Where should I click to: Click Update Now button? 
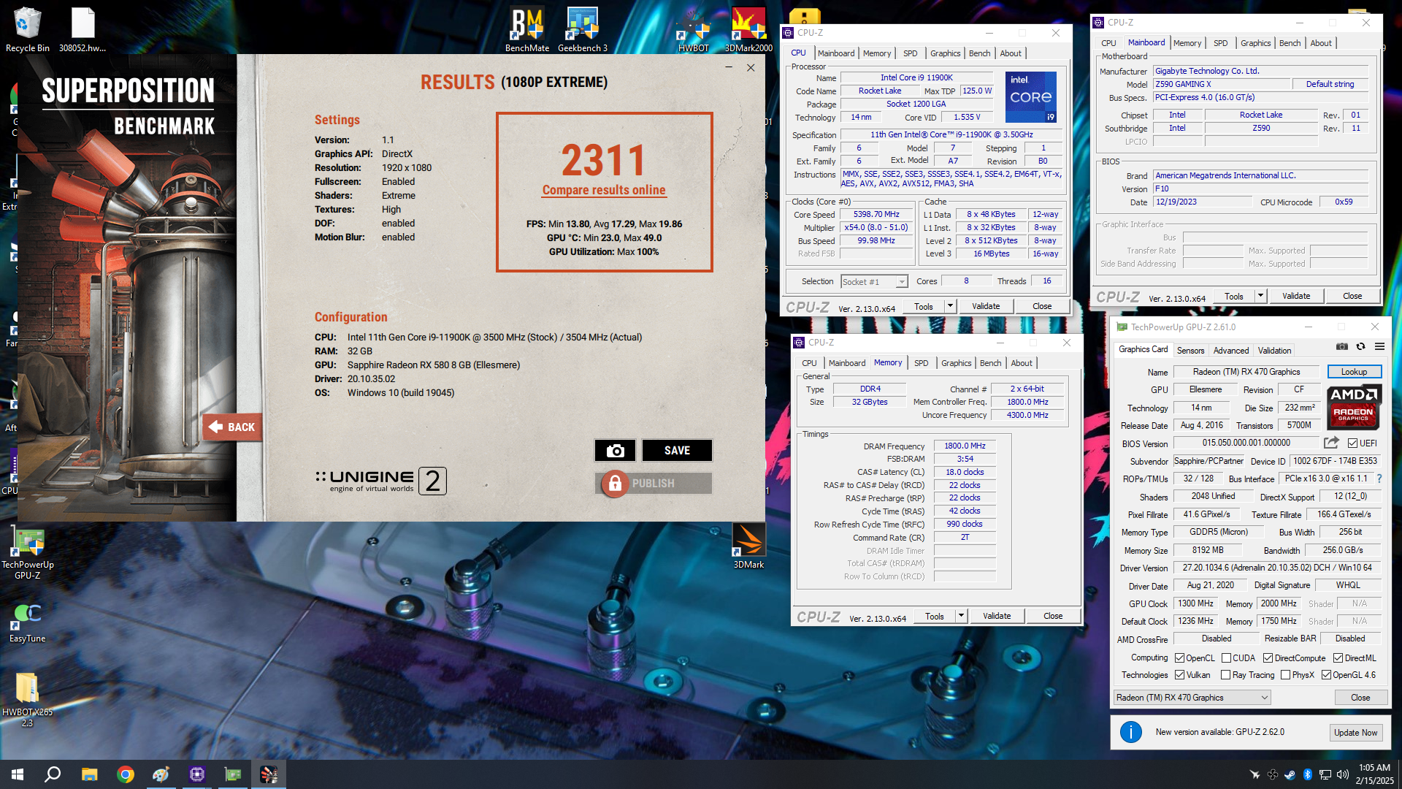pyautogui.click(x=1355, y=733)
